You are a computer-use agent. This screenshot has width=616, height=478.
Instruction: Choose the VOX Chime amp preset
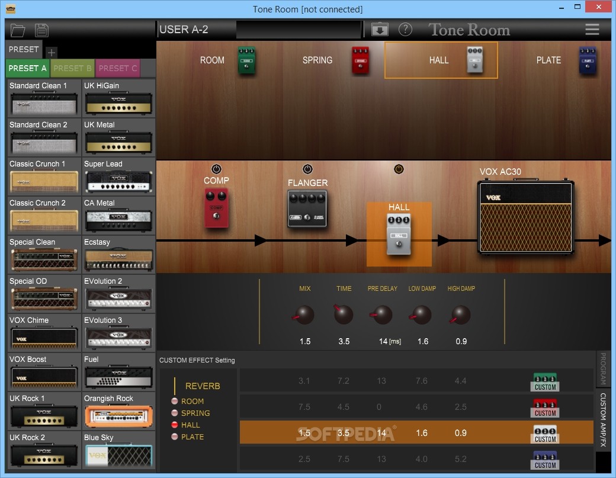tap(44, 333)
